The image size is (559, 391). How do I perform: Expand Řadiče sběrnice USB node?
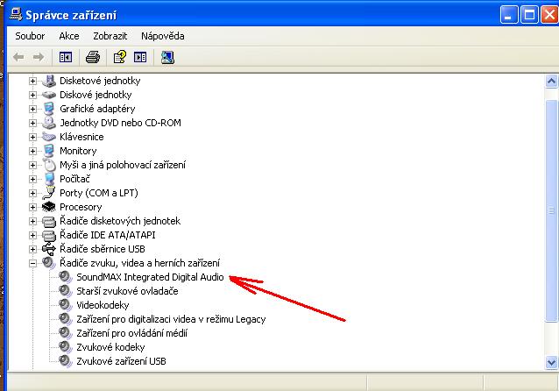tap(32, 249)
